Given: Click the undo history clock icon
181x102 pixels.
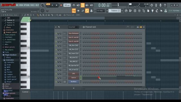Looking at the screenshot, I should [152, 5].
